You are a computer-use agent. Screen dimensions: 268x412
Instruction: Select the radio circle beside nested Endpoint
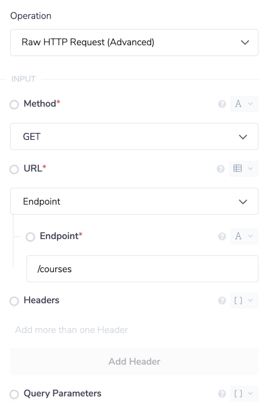click(30, 237)
